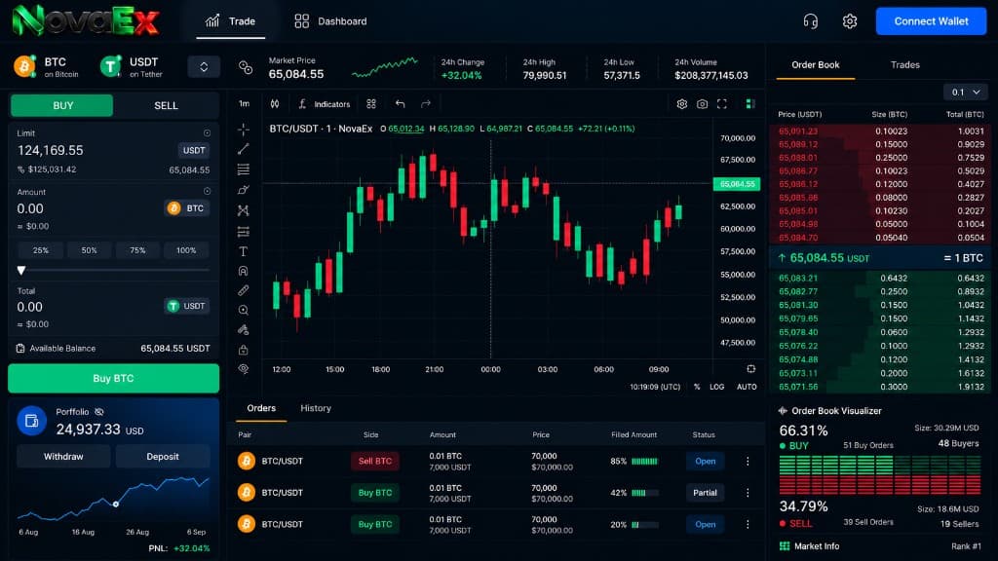Open chart layout templates grid icon
Viewport: 998px width, 561px height.
pos(371,103)
